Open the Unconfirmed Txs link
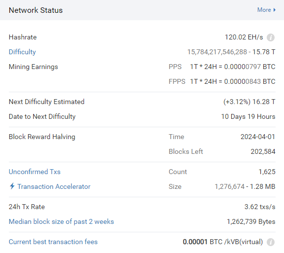This screenshot has height=253, width=284. tap(35, 172)
